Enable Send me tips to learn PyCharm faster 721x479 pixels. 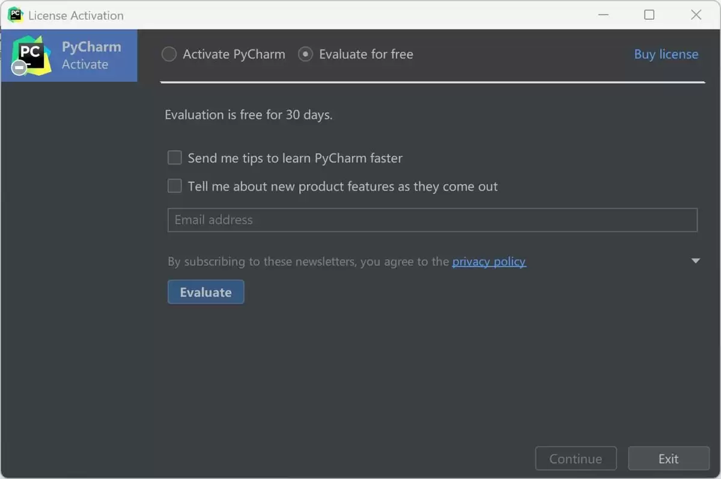point(174,157)
